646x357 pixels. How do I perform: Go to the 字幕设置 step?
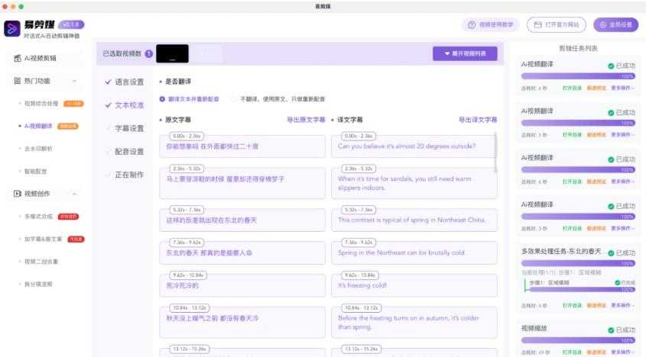point(129,128)
